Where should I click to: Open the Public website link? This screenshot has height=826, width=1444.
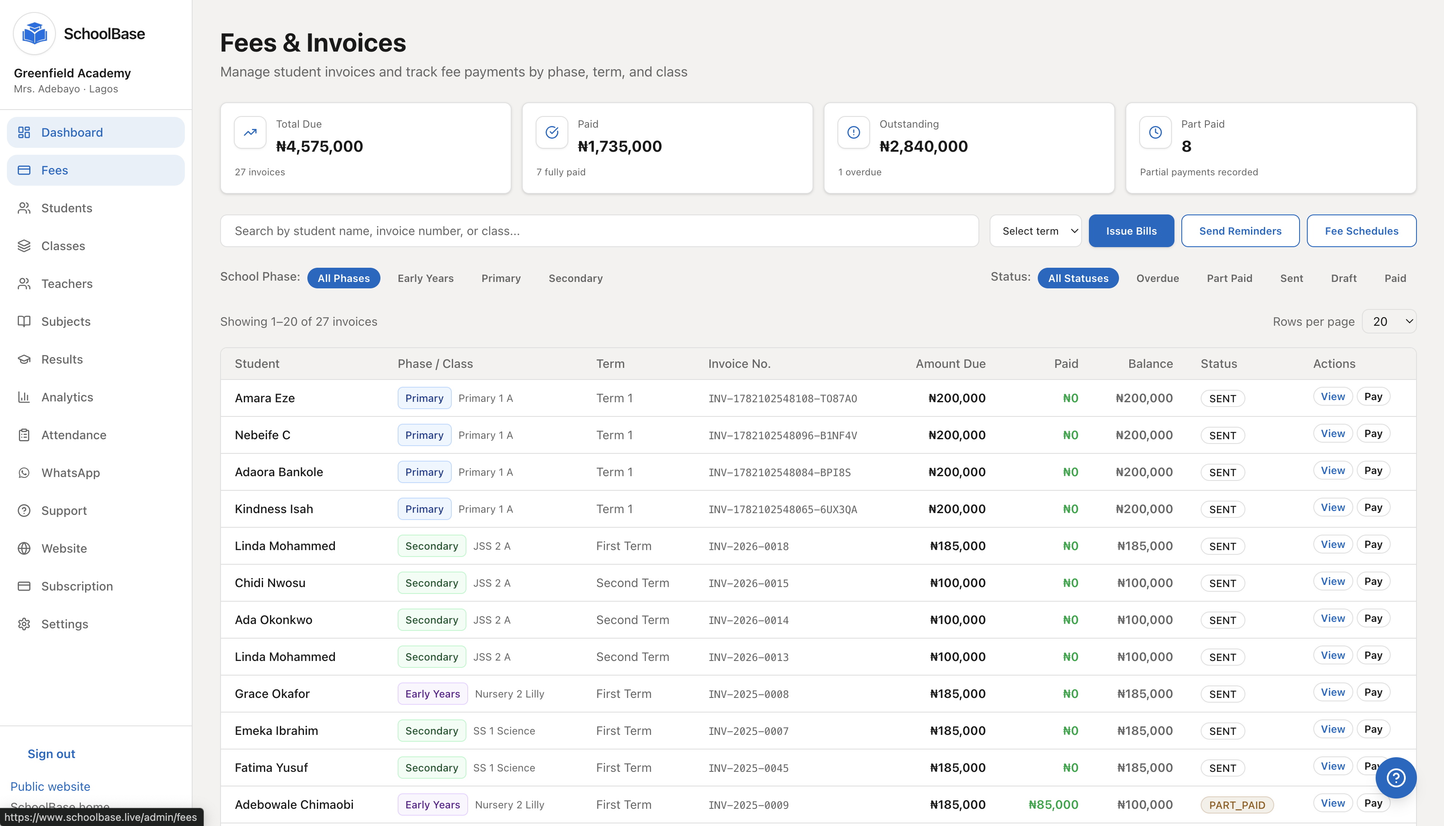pos(50,786)
